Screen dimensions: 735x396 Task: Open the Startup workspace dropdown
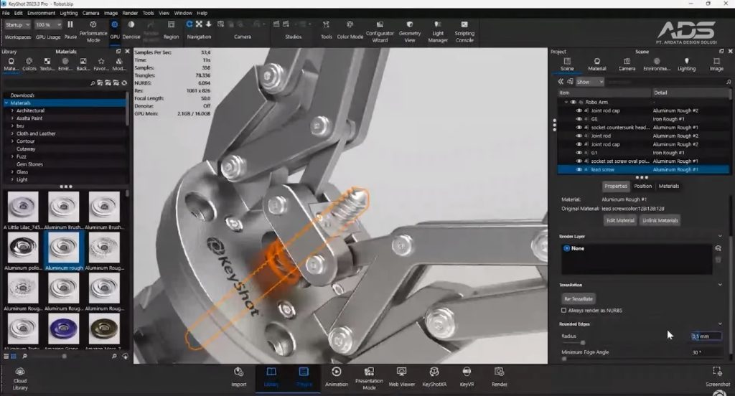coord(18,24)
